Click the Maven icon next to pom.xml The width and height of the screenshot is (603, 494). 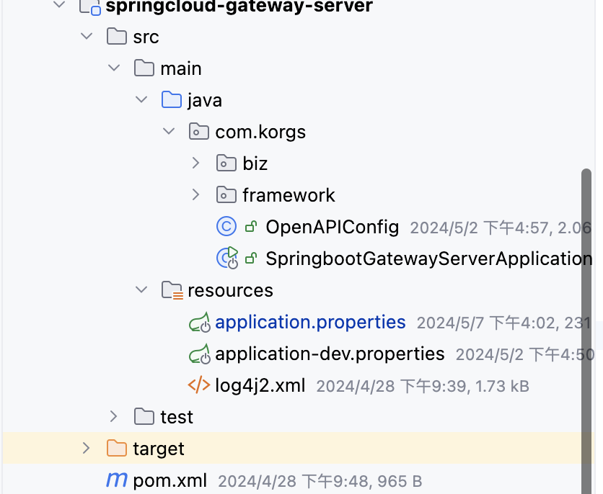point(116,480)
